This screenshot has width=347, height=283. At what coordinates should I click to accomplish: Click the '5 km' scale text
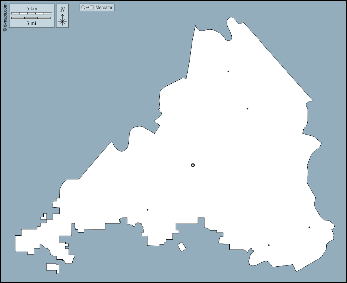[32, 9]
